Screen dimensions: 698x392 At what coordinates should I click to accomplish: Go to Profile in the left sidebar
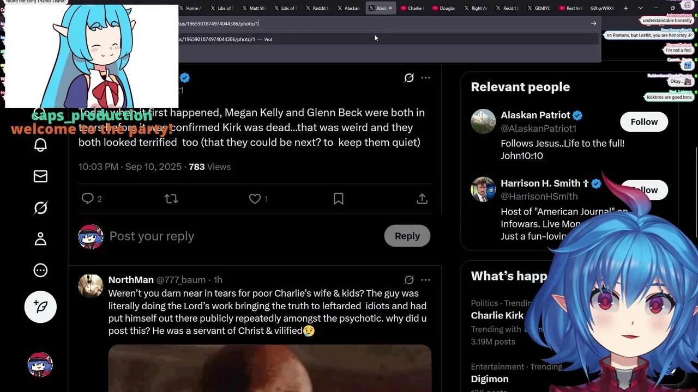[40, 239]
